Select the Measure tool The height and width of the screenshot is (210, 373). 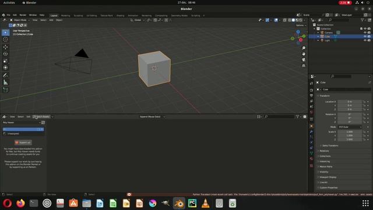click(5, 83)
